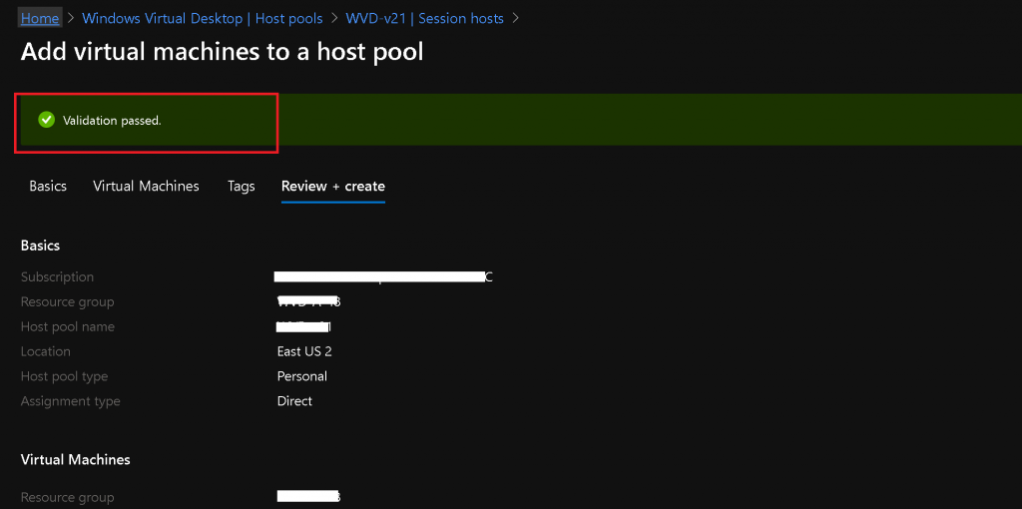Go to Windows Virtual Desktop | Host pools breadcrumb
The width and height of the screenshot is (1022, 509).
[x=202, y=18]
